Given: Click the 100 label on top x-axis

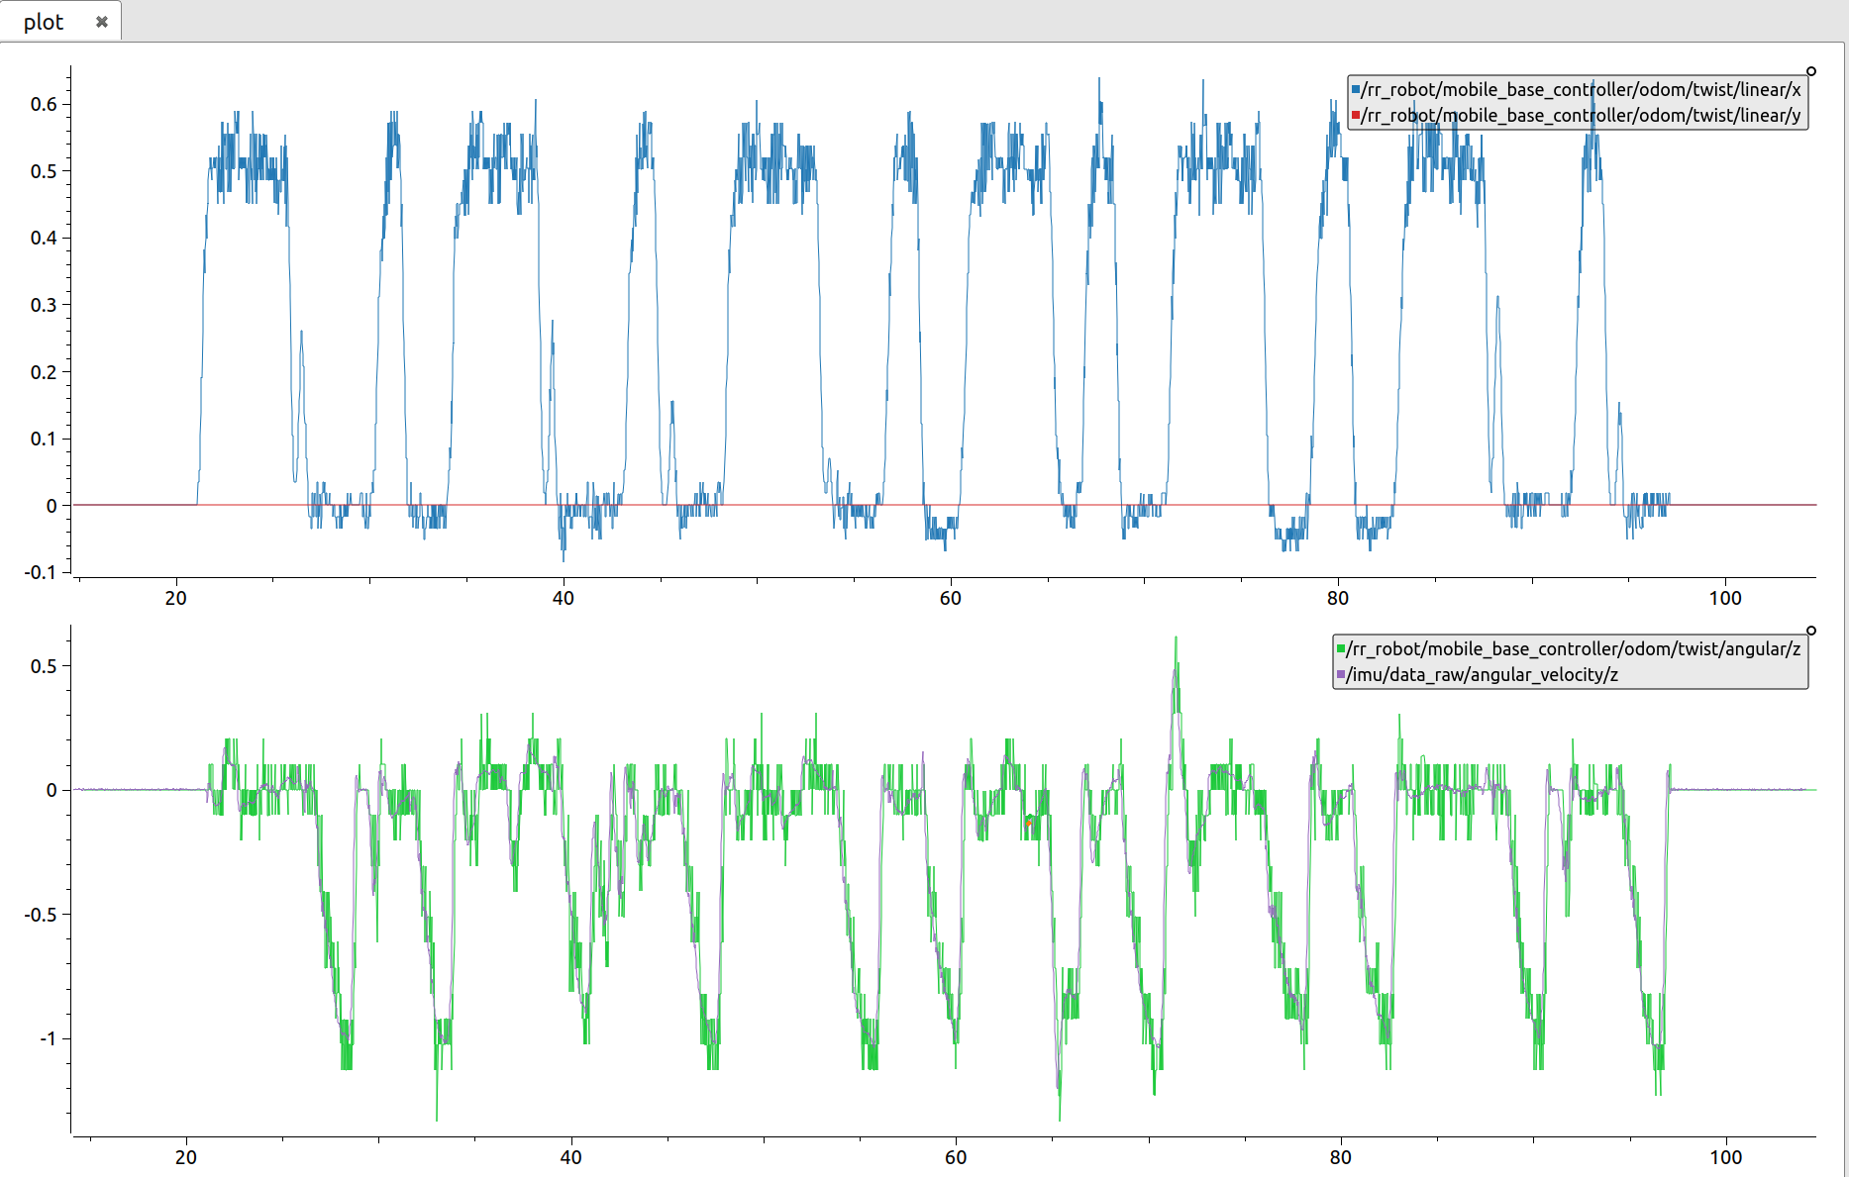Looking at the screenshot, I should pyautogui.click(x=1725, y=598).
